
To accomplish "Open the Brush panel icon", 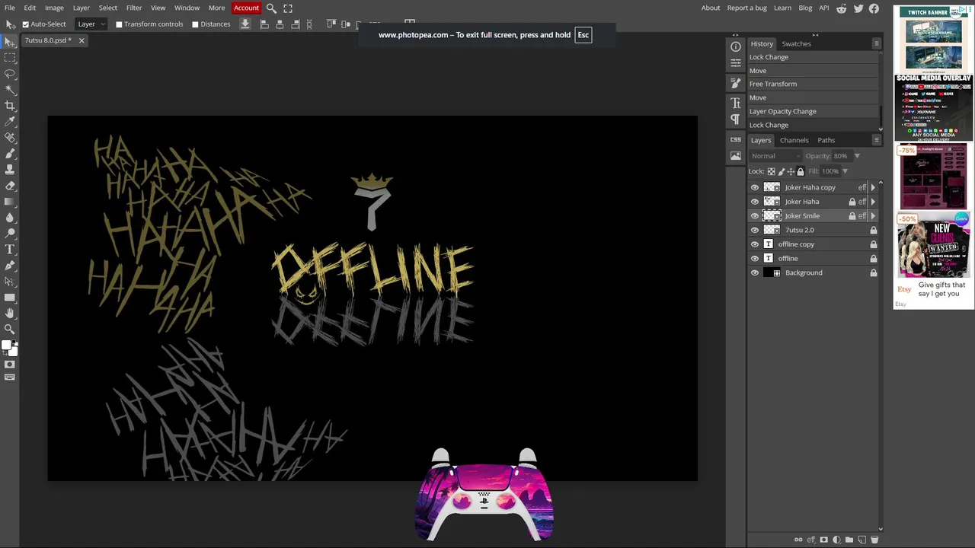I will [736, 83].
